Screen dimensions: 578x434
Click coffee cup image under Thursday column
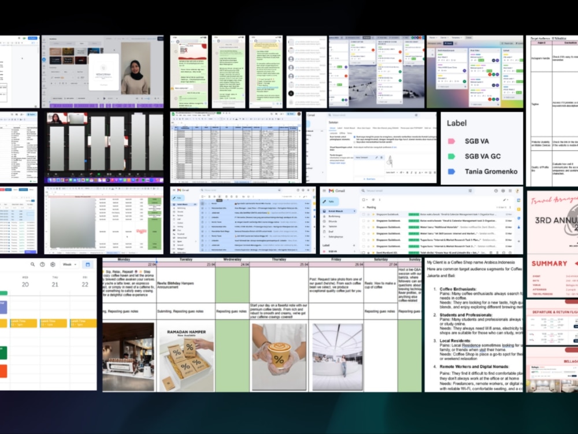(x=279, y=357)
